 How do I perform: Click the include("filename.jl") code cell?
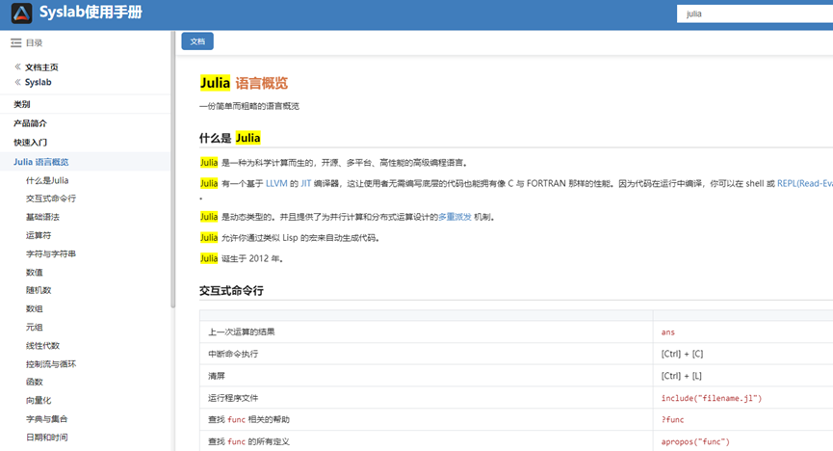click(712, 398)
